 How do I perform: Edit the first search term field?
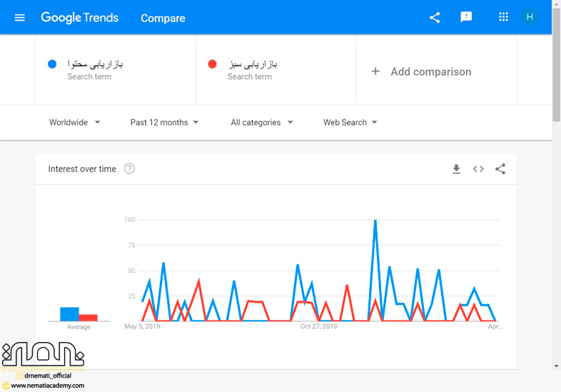click(x=96, y=64)
